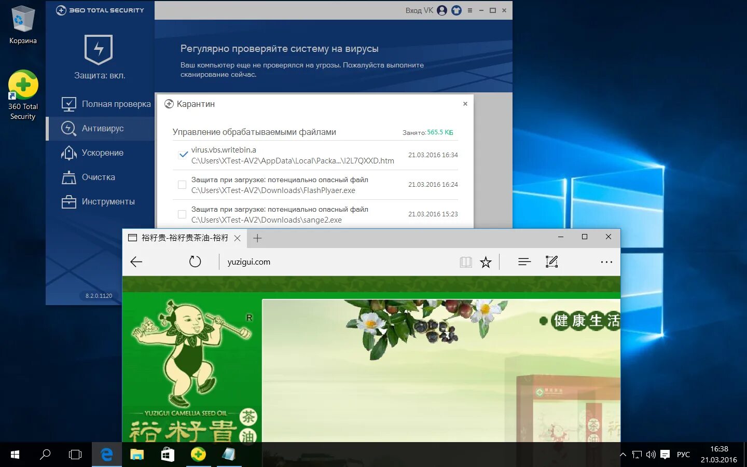Open Edge more actions menu

[606, 262]
